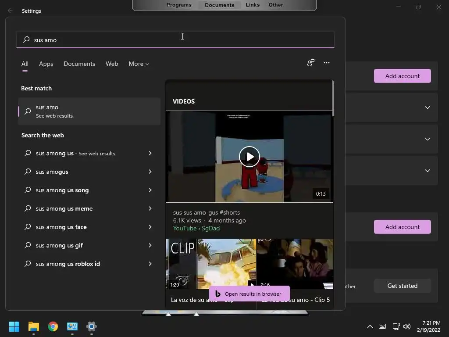449x337 pixels.
Task: Open the Control Panel taskbar icon
Action: (72, 326)
